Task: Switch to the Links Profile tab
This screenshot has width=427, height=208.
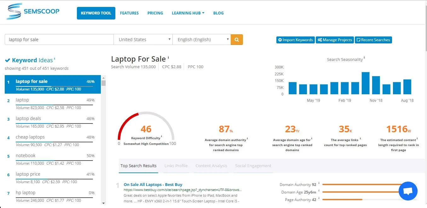Action: click(176, 166)
